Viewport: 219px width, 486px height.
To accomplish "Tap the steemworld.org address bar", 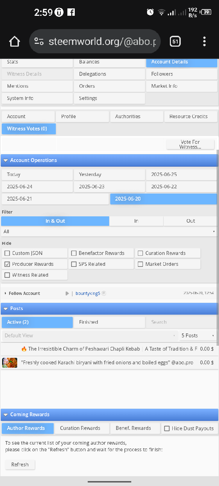I will point(95,42).
